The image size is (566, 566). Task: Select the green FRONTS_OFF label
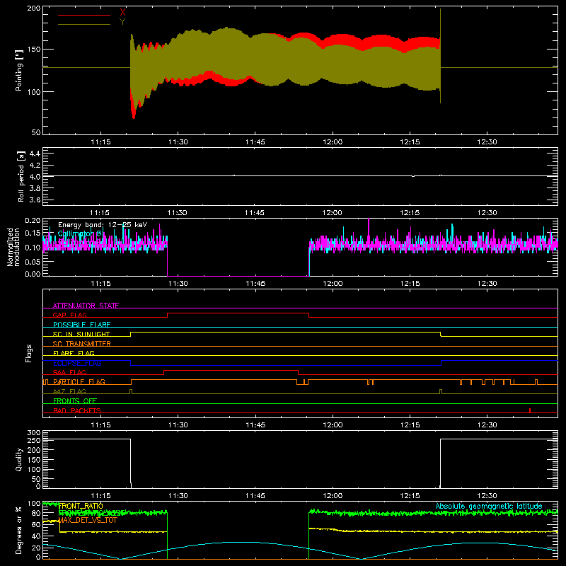[x=75, y=400]
